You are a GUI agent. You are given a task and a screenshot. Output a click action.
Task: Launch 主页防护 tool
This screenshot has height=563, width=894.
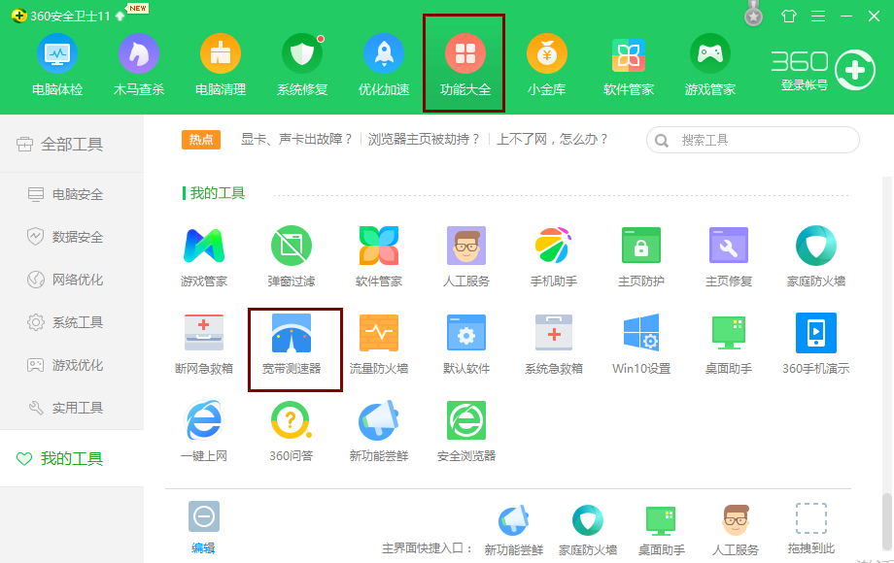click(x=640, y=256)
